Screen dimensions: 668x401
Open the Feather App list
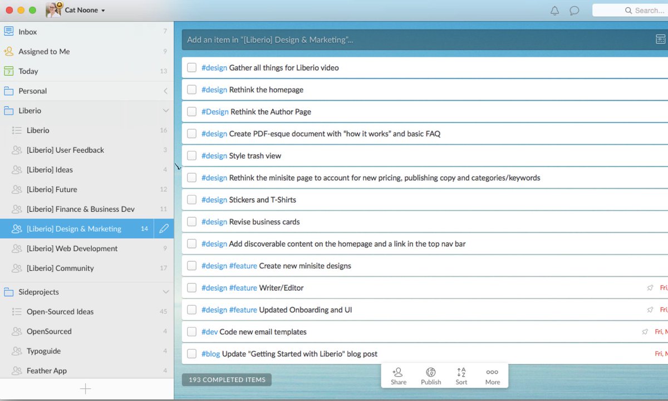[x=87, y=371]
